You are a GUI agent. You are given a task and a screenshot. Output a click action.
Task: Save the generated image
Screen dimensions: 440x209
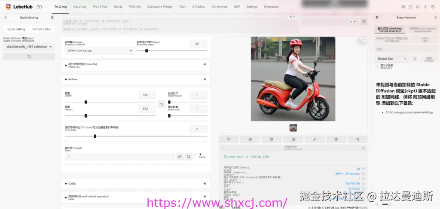click(x=251, y=139)
